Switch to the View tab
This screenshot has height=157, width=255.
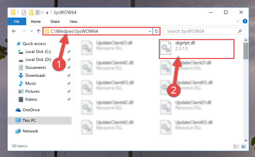[x=74, y=22]
